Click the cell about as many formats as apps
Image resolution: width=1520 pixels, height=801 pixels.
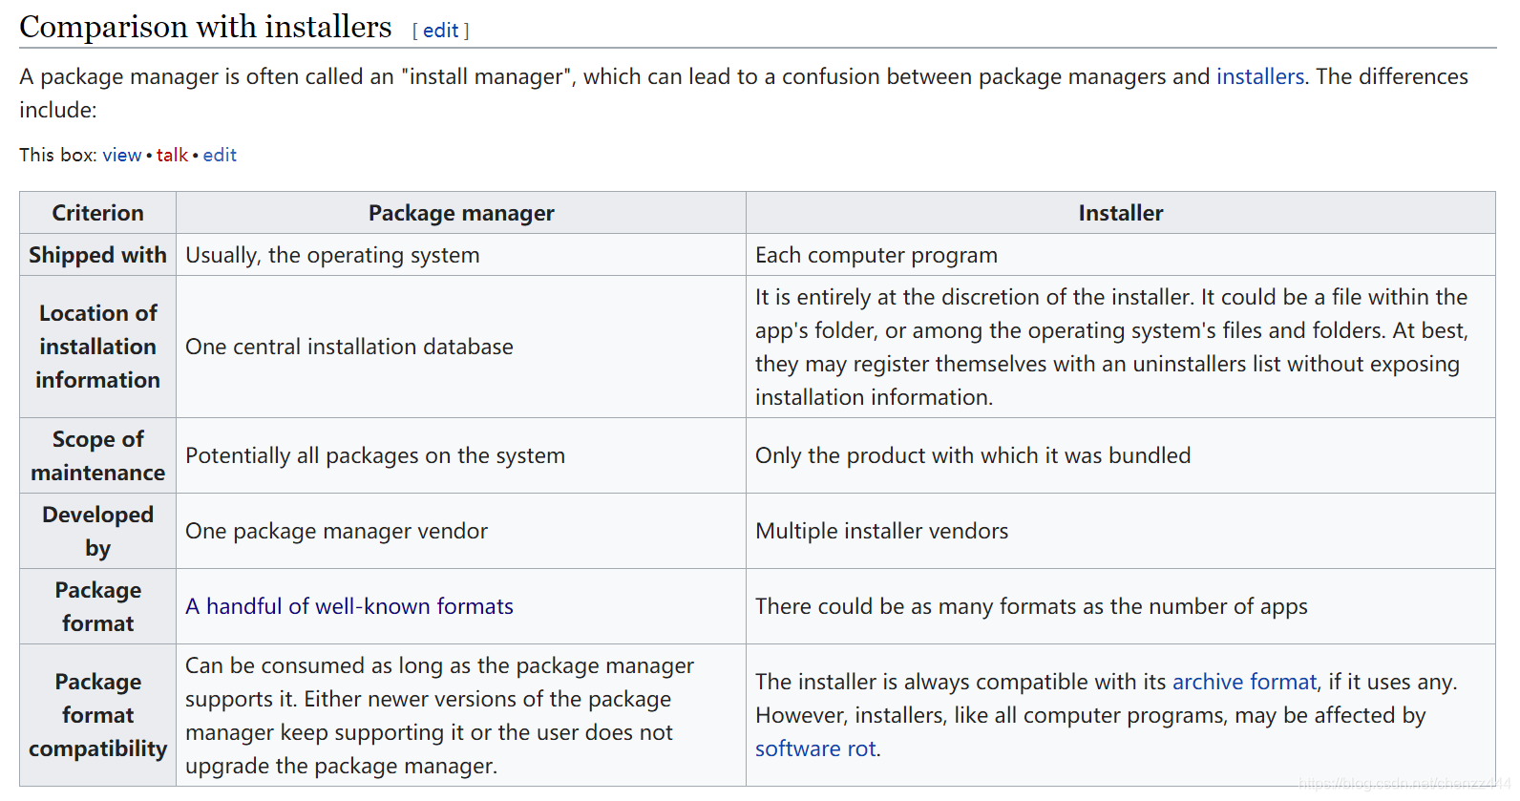(x=1121, y=606)
